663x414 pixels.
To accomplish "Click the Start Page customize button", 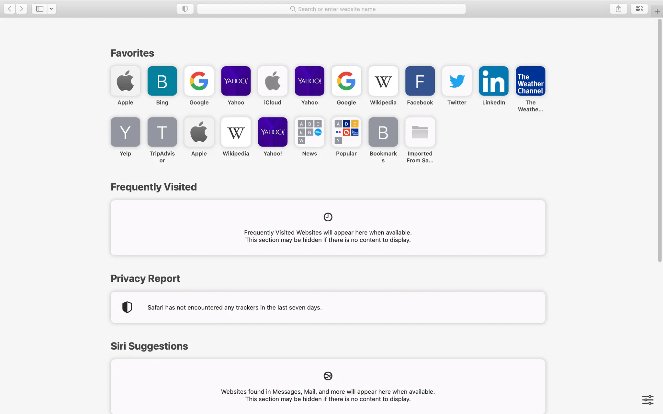I will click(x=648, y=400).
